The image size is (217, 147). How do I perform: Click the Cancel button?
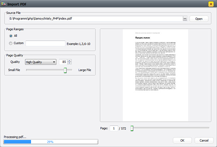(x=204, y=140)
